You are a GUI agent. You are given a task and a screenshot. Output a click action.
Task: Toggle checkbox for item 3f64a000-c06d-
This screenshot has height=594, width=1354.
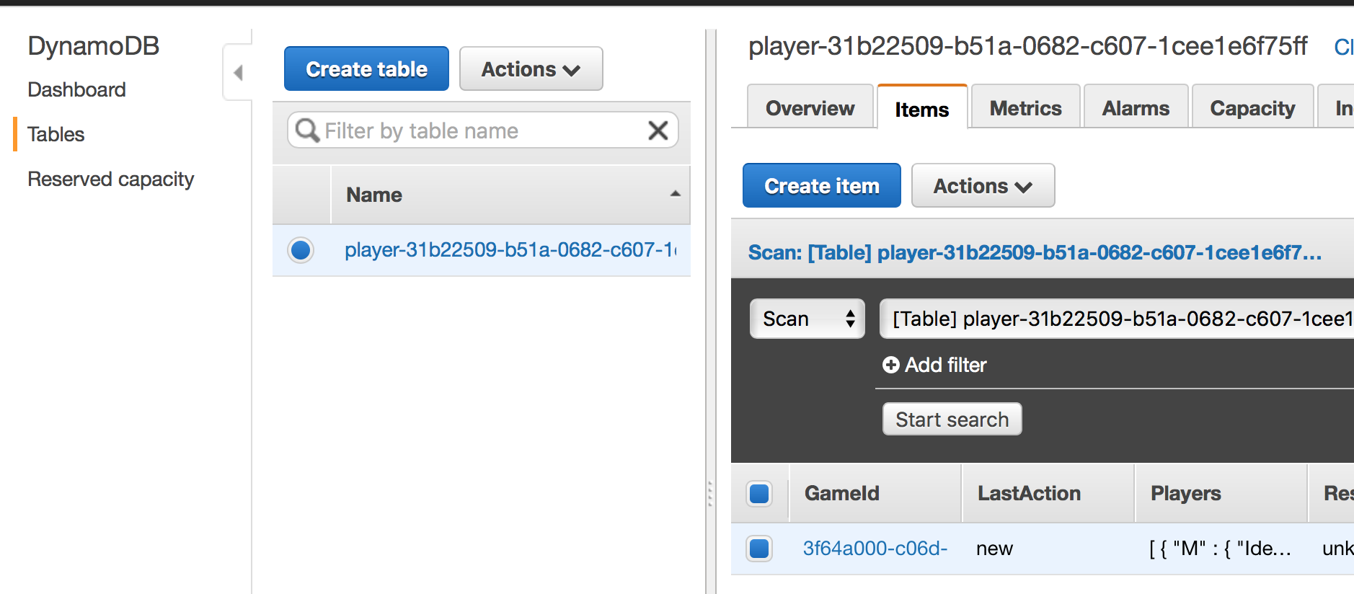[759, 549]
